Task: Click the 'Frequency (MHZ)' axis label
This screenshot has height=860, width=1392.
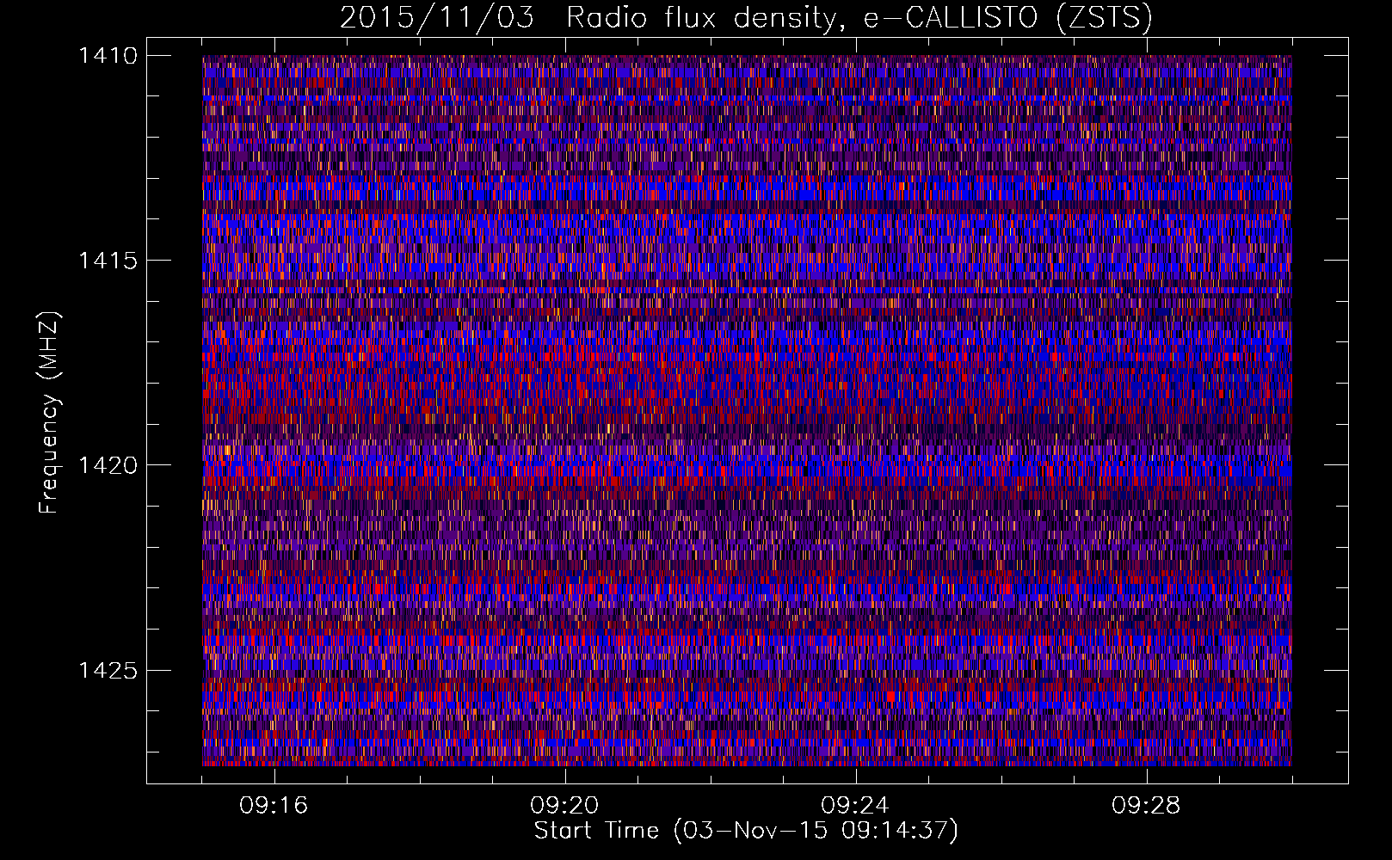Action: click(49, 413)
